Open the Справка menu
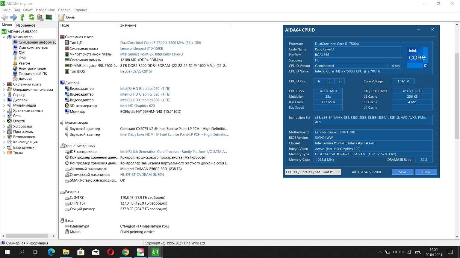Viewport: 460px width, 258px height. coord(80,10)
